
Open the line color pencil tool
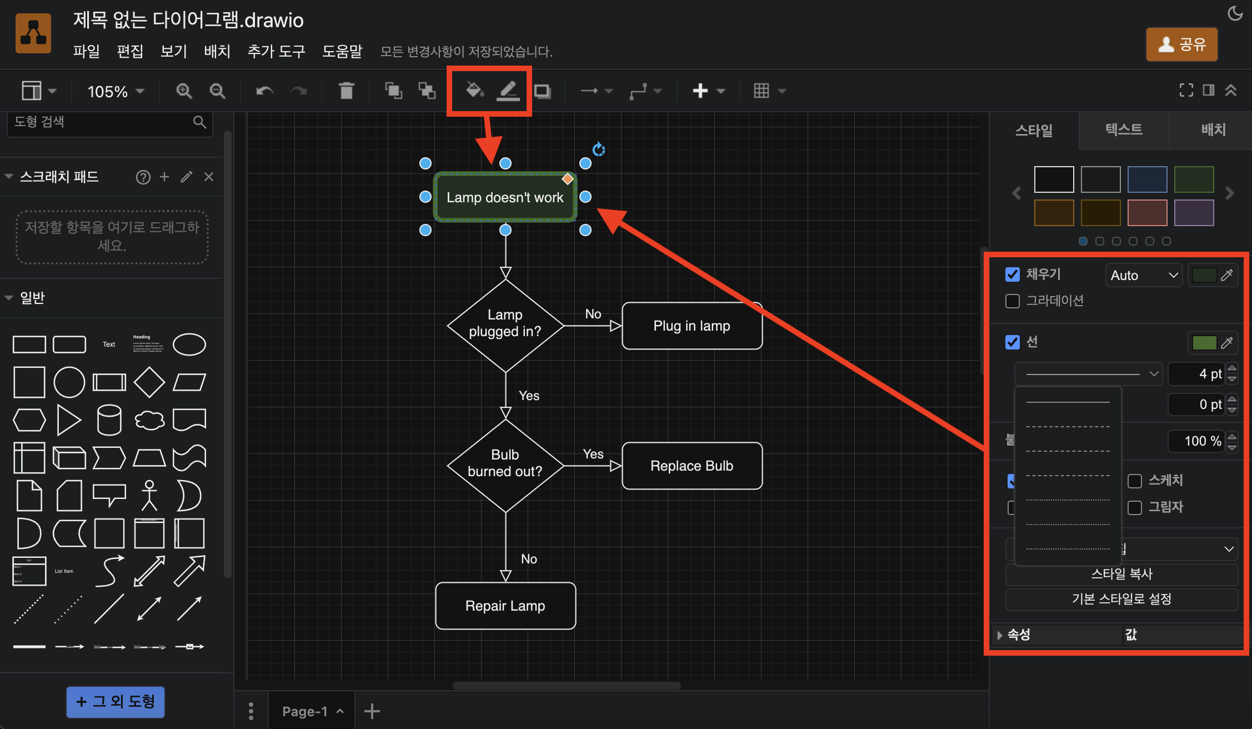(508, 91)
